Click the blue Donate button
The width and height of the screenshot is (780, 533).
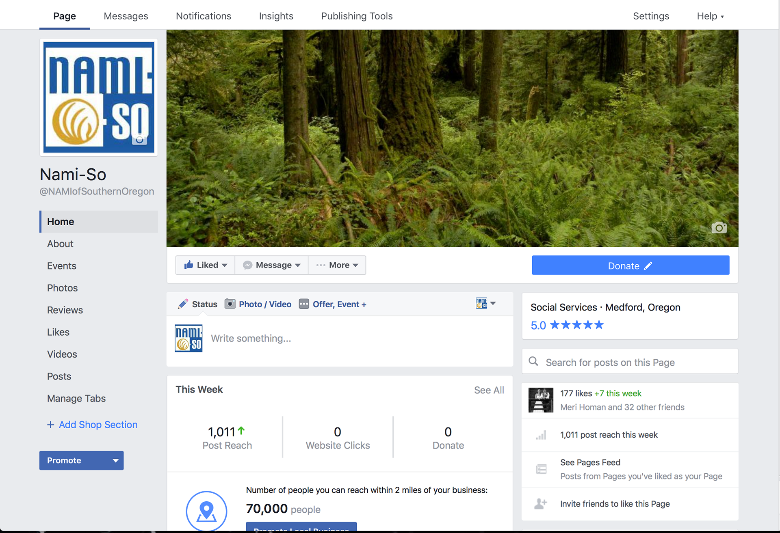pos(630,265)
